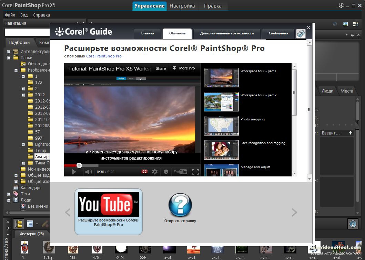Follow the Corel PaintShop Pro link

click(104, 56)
